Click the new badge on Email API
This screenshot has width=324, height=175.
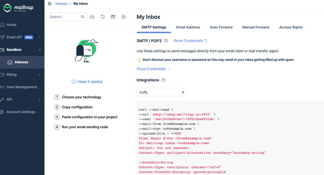coord(29,37)
